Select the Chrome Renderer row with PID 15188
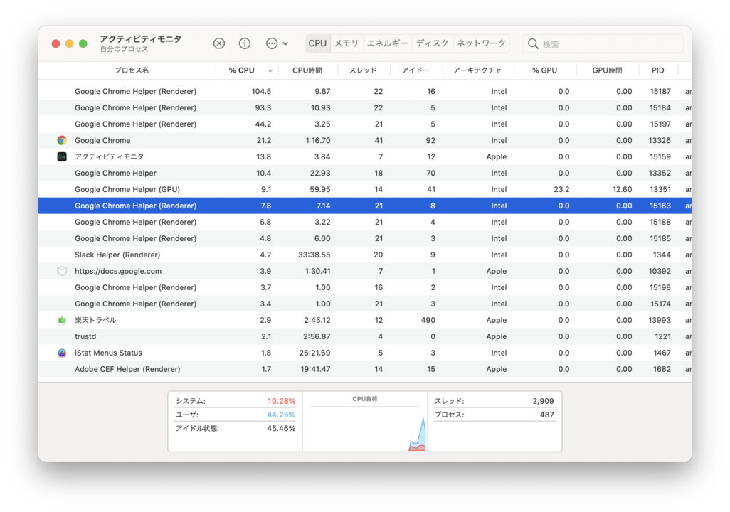 tap(365, 222)
